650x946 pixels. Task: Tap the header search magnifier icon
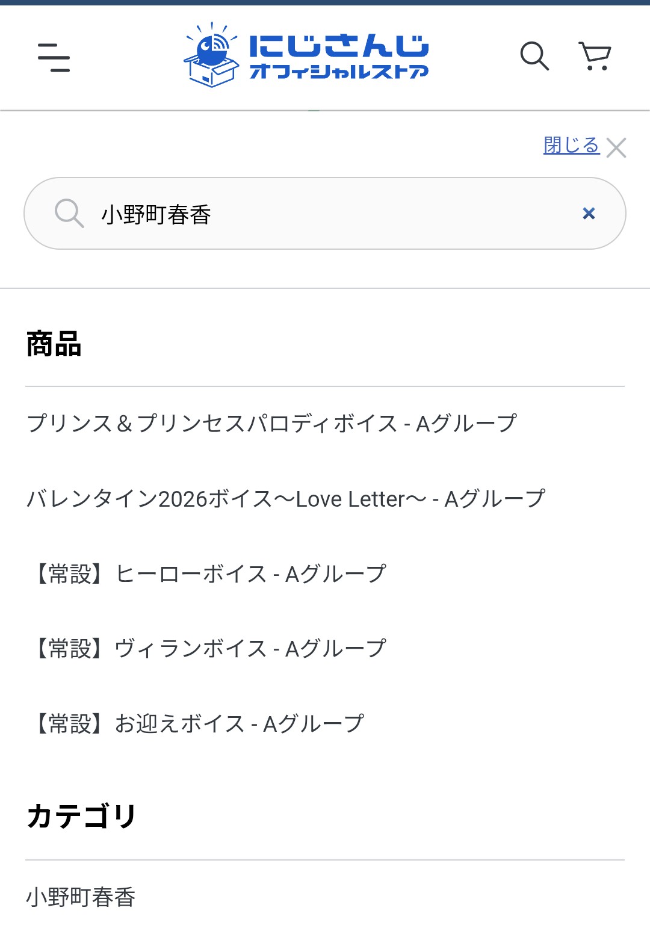coord(534,57)
